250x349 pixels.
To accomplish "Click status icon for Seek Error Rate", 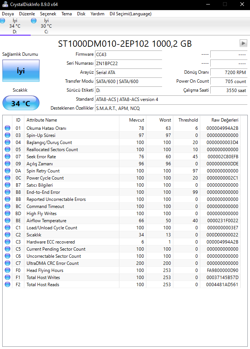I will click(x=7, y=156).
